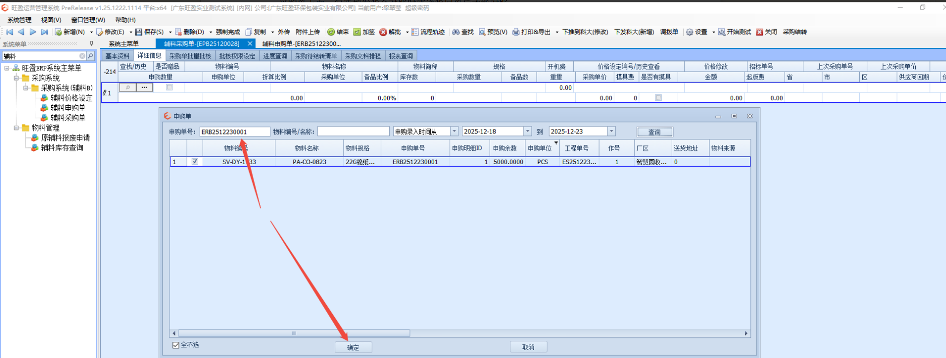Click the 物料编号/名称 input field
Image resolution: width=946 pixels, height=358 pixels.
click(x=353, y=131)
